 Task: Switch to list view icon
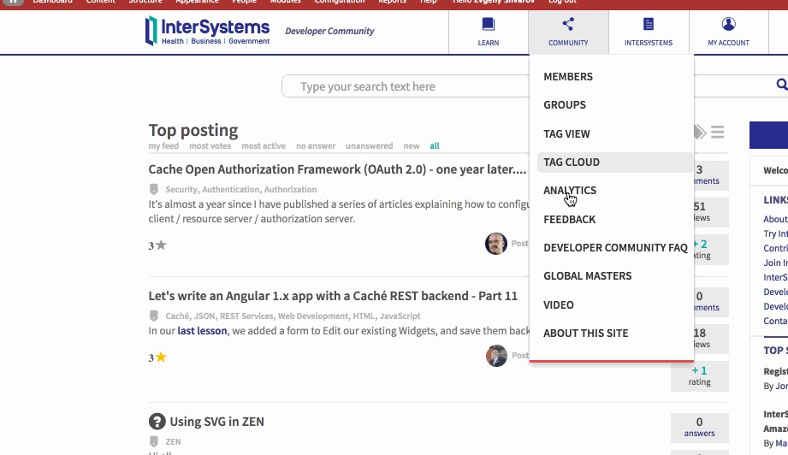(x=717, y=132)
